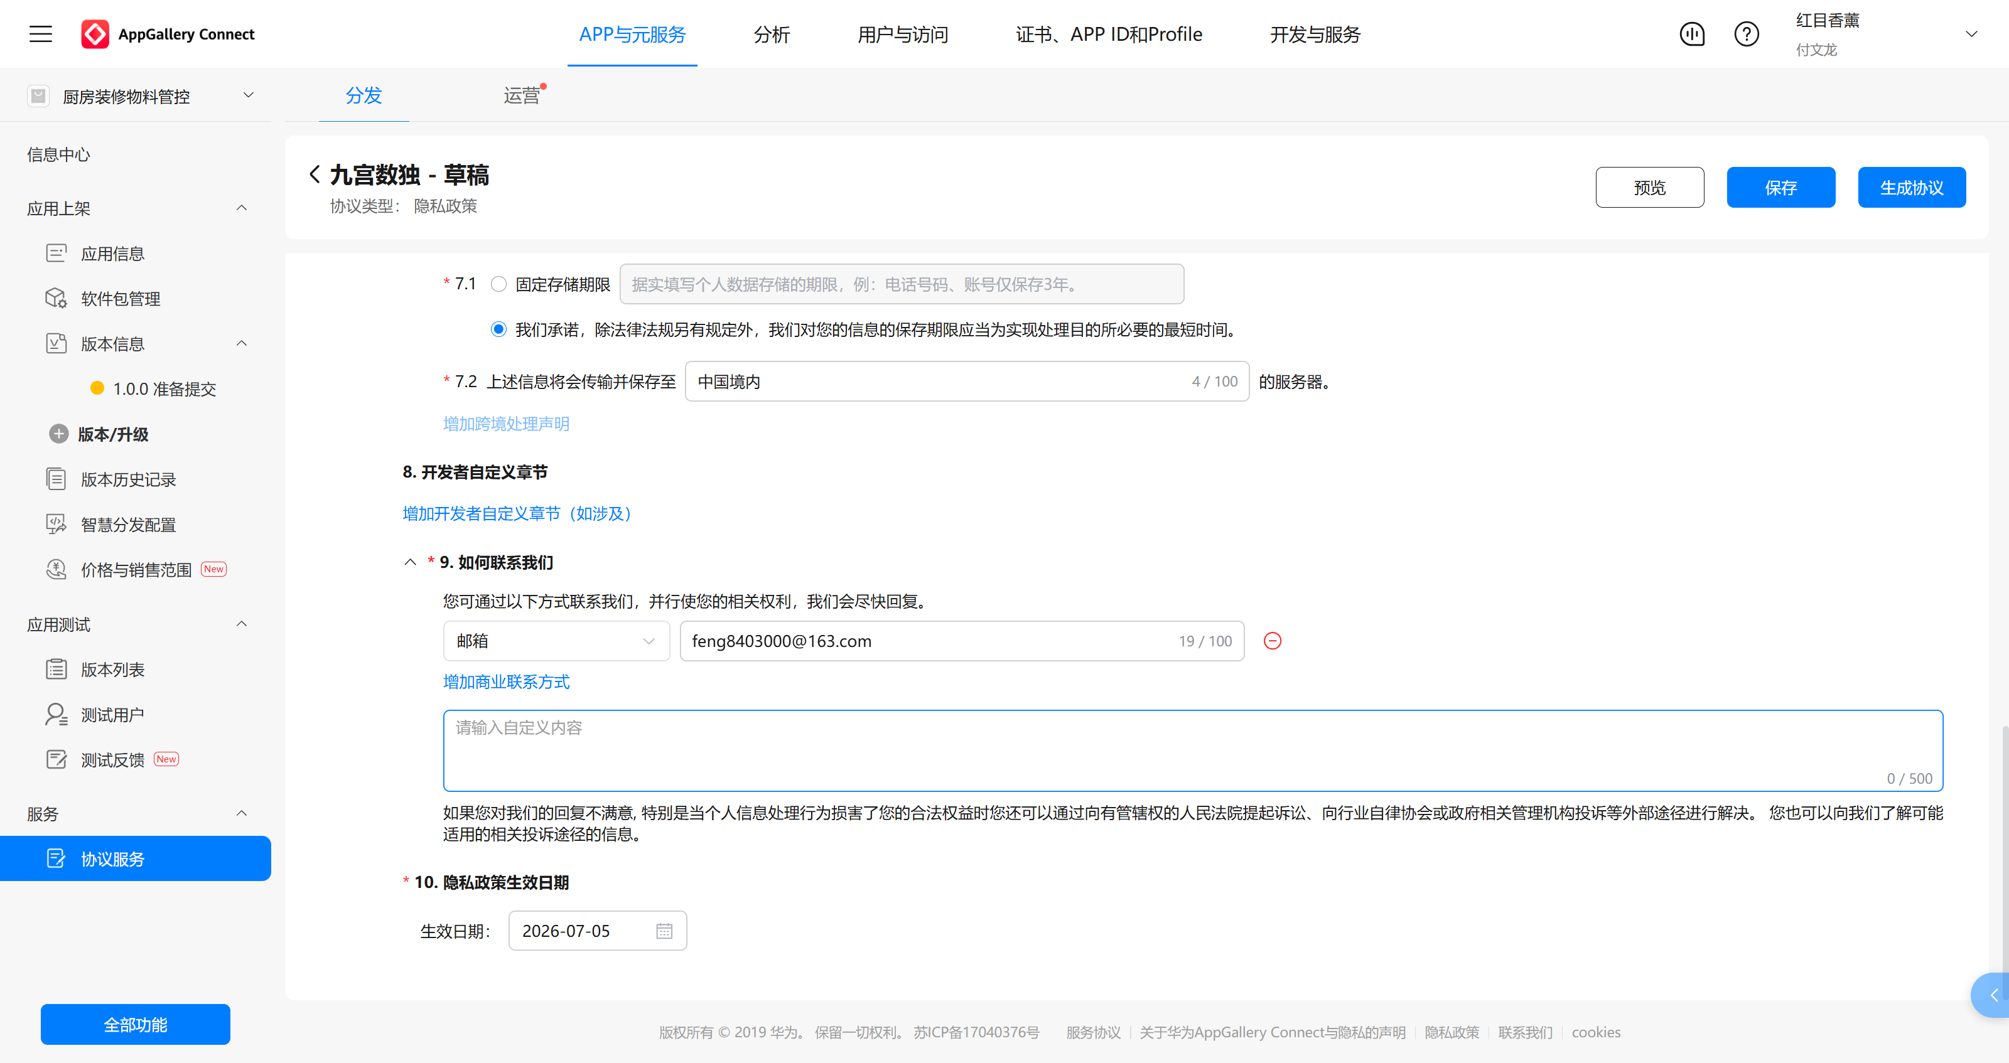The width and height of the screenshot is (2009, 1063).
Task: Click the 软件包管理 package icon
Action: click(56, 299)
